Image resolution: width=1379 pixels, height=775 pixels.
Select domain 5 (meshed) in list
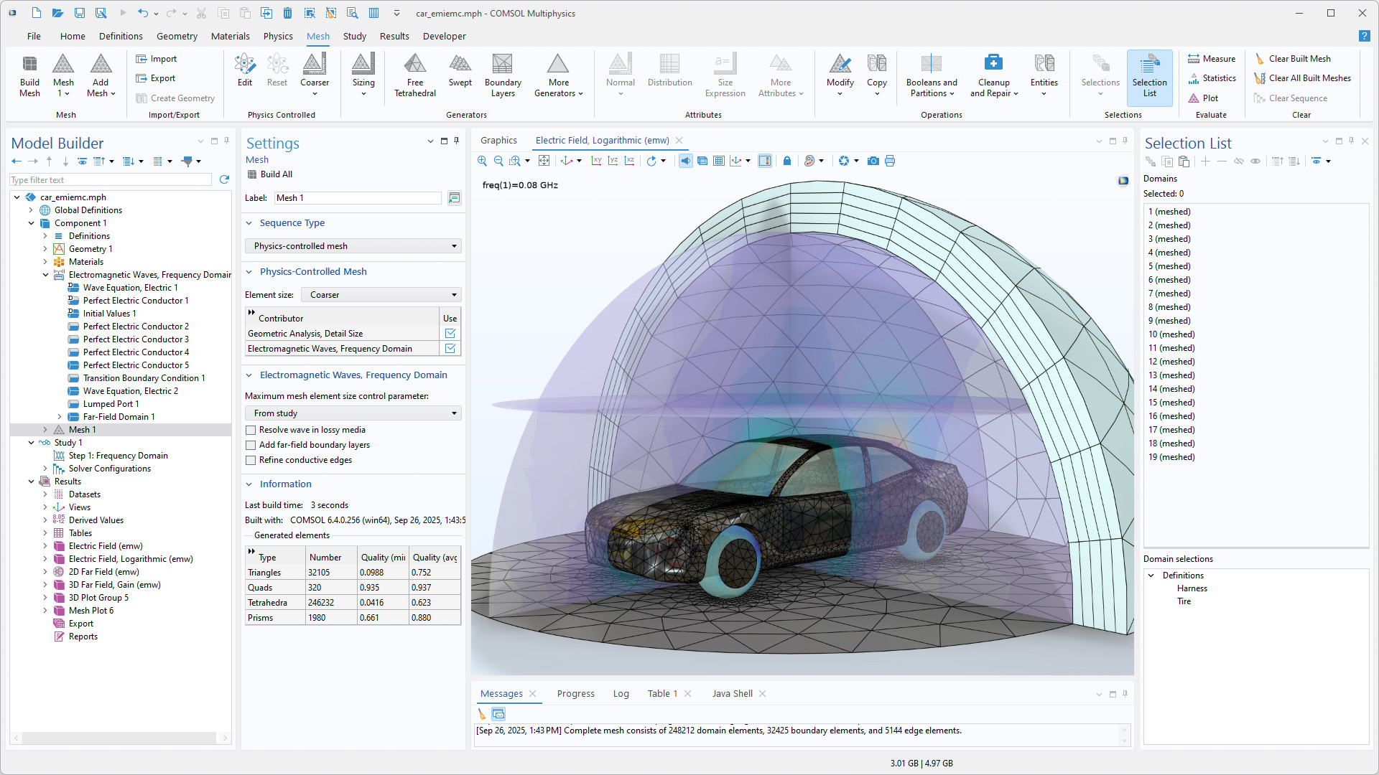[1169, 266]
